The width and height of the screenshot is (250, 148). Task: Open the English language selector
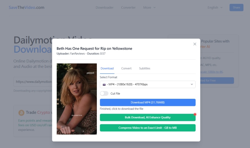[x=215, y=7]
